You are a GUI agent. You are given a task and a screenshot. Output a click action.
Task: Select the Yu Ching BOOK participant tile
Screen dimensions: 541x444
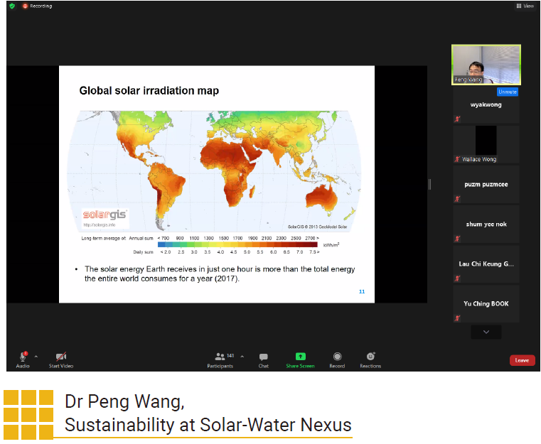coord(486,304)
